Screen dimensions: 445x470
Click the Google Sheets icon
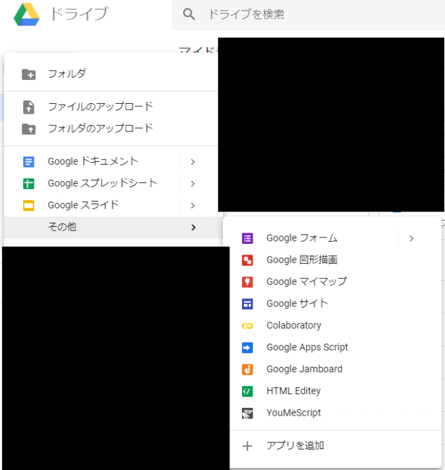point(29,184)
